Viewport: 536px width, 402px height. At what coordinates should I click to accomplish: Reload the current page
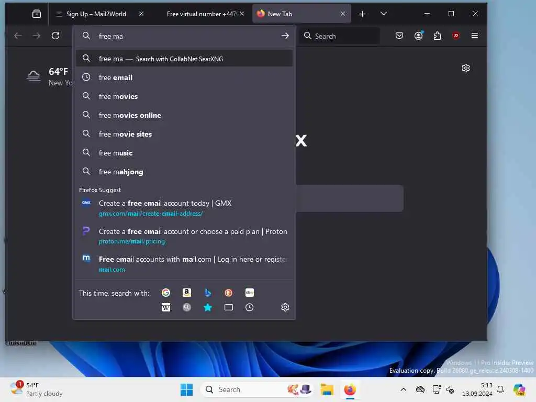pos(55,36)
